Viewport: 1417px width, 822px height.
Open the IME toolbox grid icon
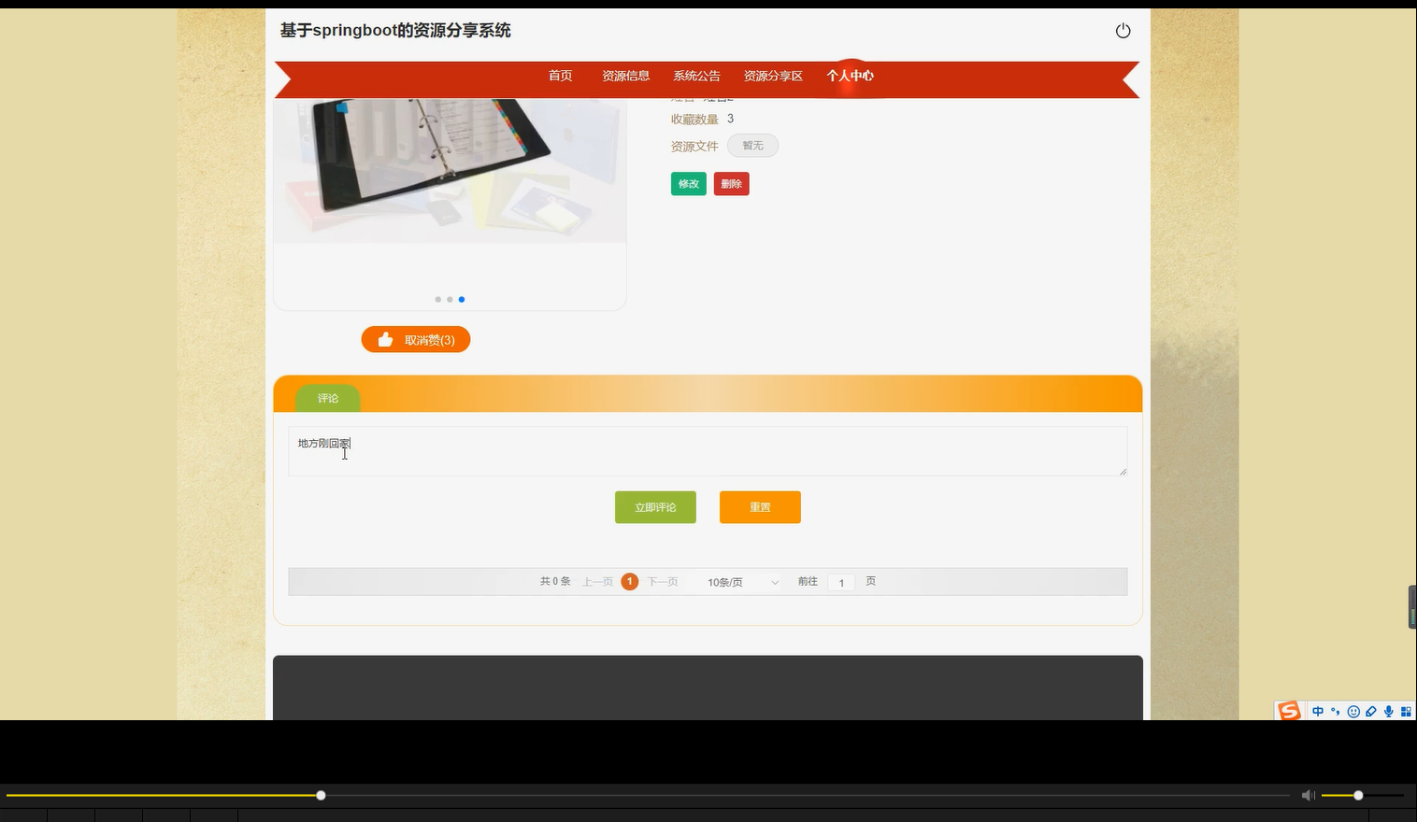tap(1406, 712)
